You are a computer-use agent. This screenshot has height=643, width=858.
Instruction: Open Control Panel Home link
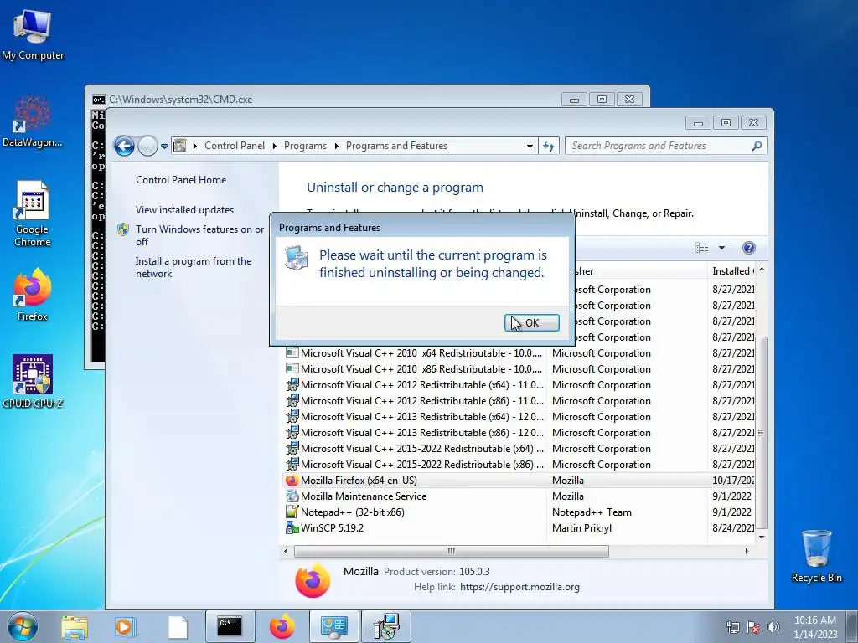[181, 180]
